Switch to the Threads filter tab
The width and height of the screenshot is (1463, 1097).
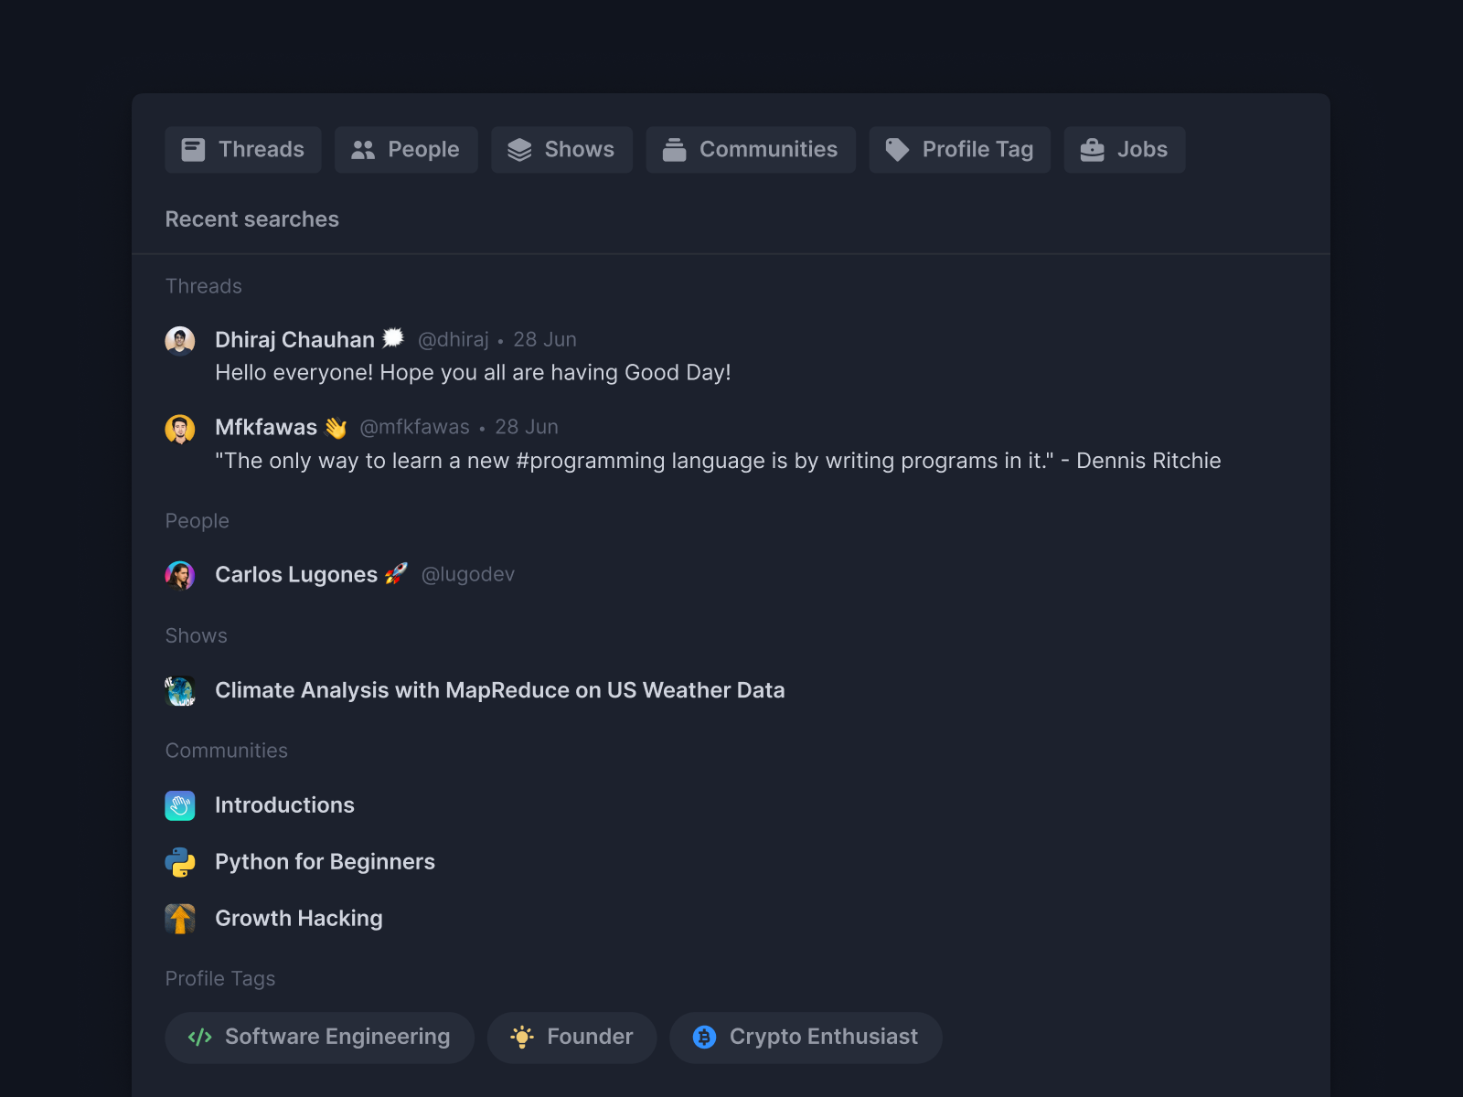point(243,149)
